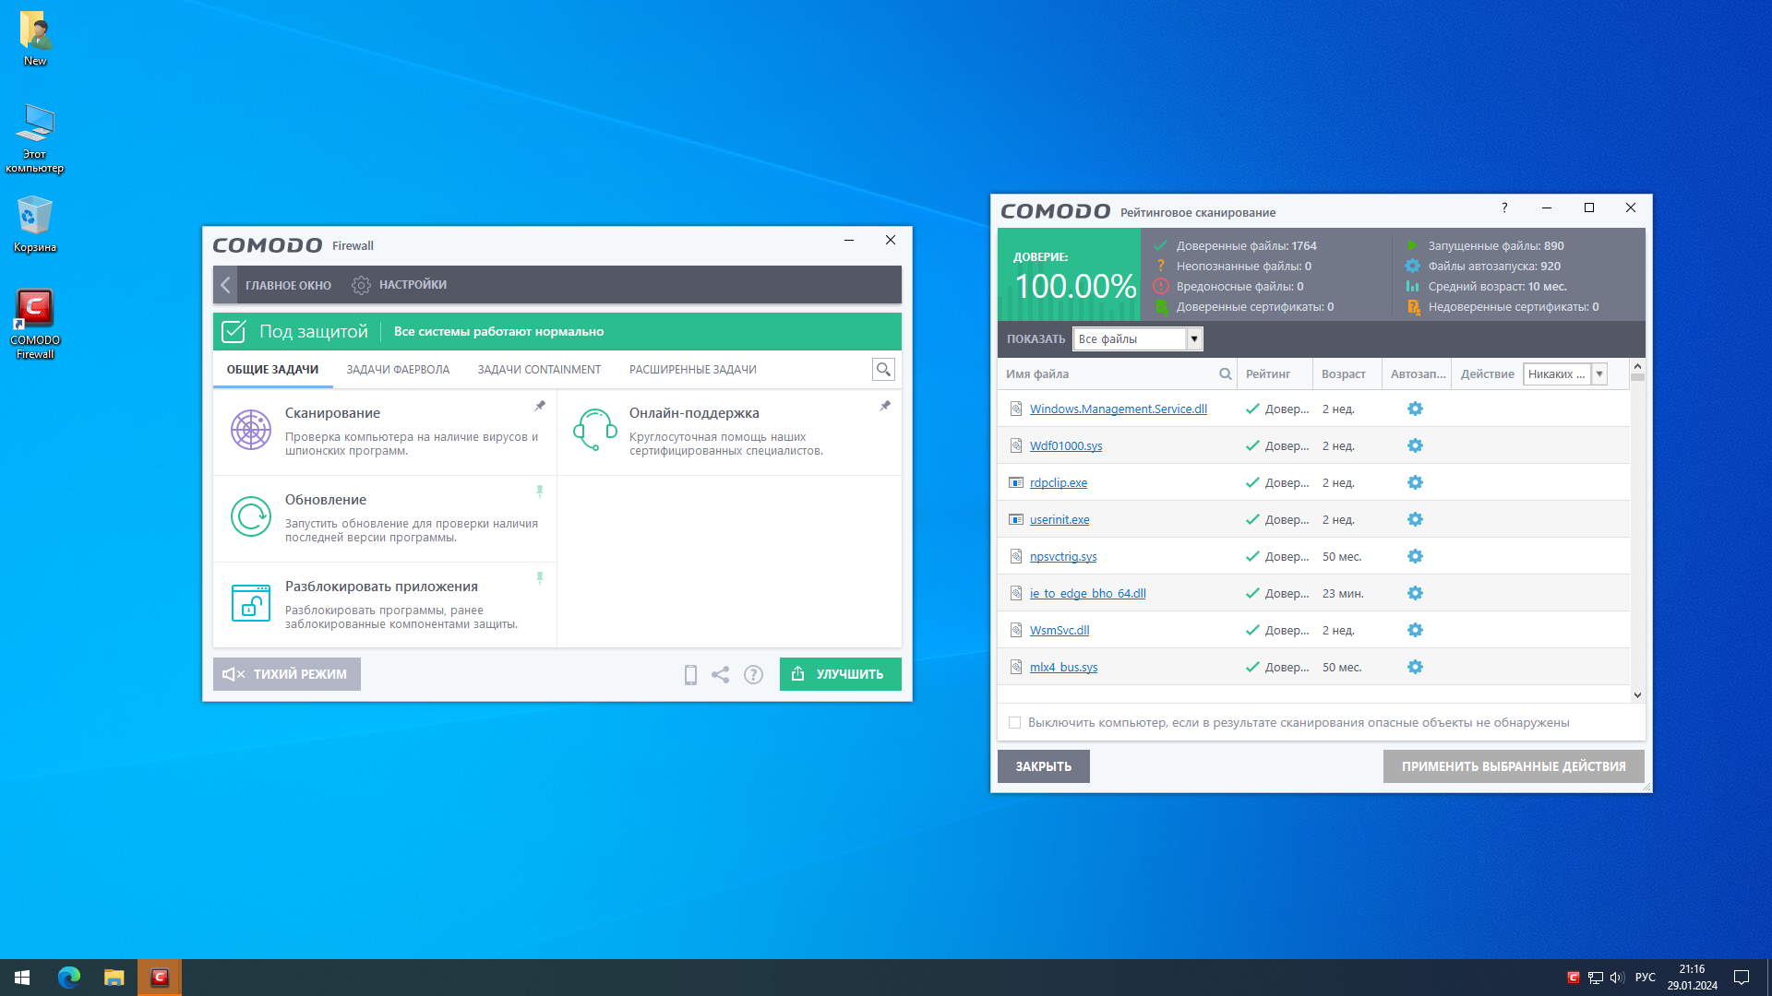The image size is (1772, 996).
Task: Click the Update circular arrow icon
Action: tap(251, 516)
